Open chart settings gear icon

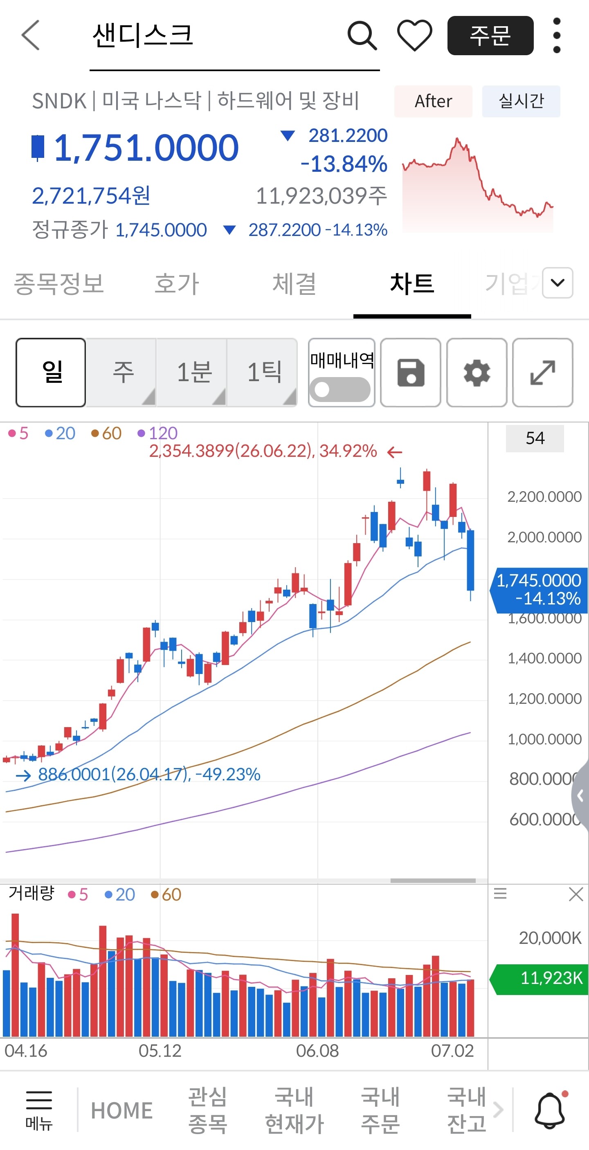[477, 372]
